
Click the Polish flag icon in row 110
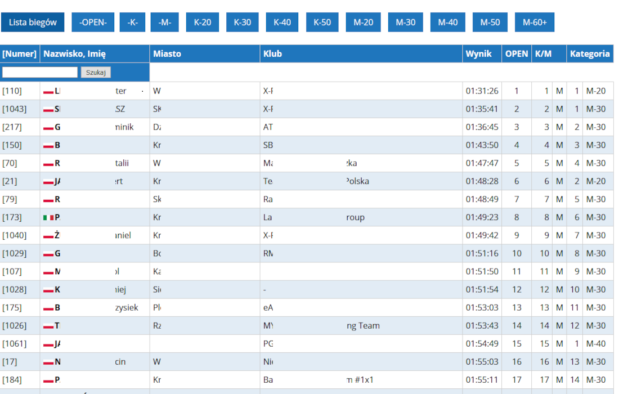48,91
